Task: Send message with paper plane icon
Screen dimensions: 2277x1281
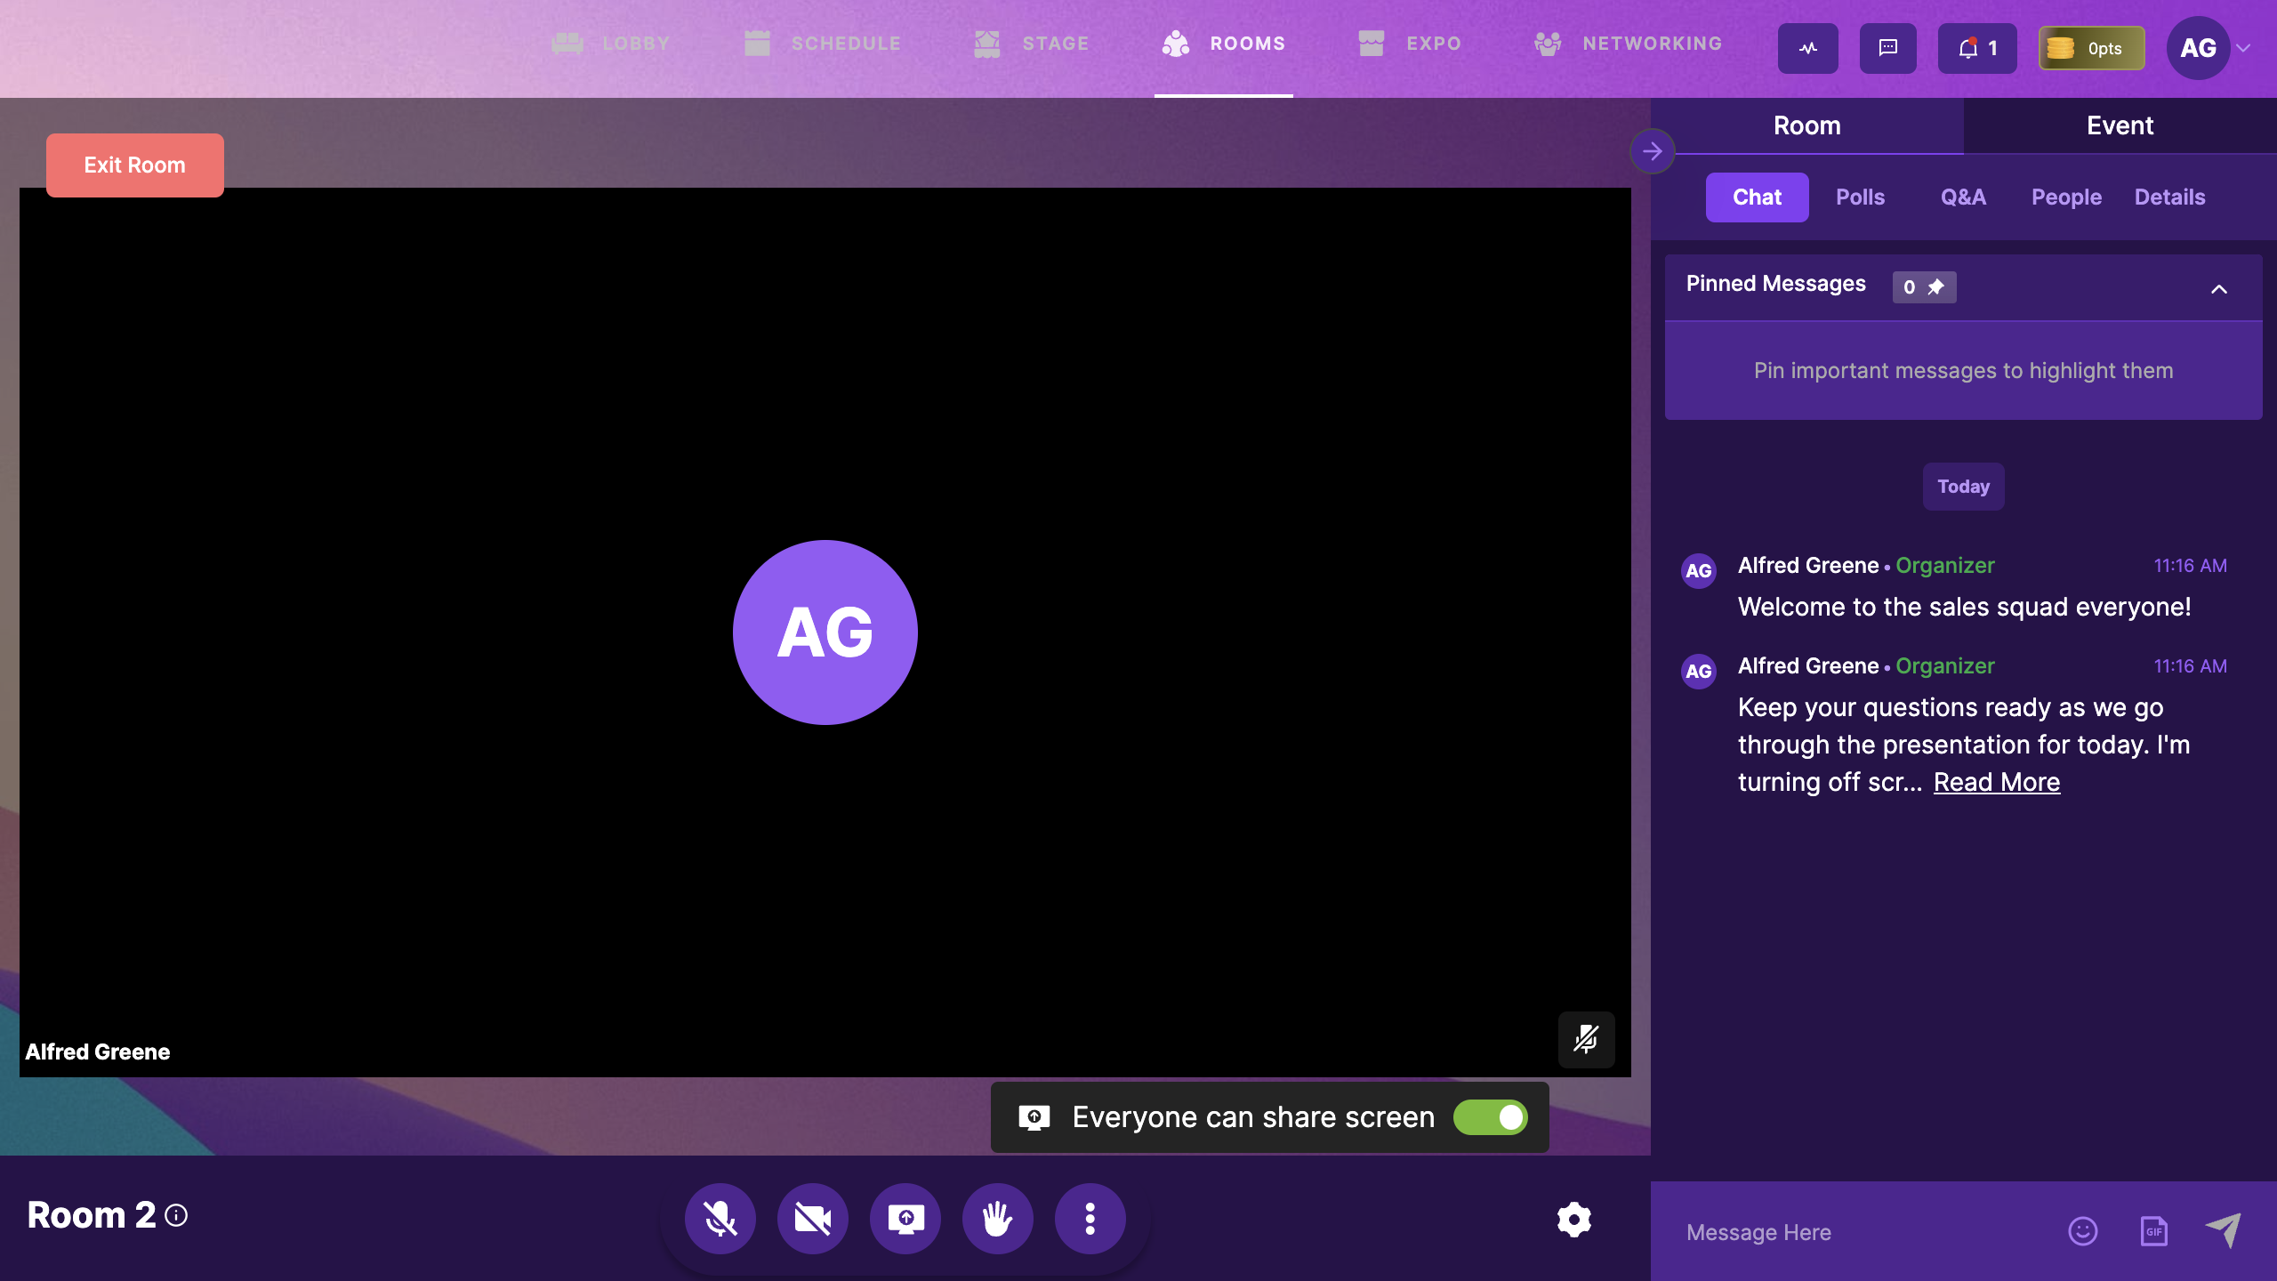Action: [x=2223, y=1230]
